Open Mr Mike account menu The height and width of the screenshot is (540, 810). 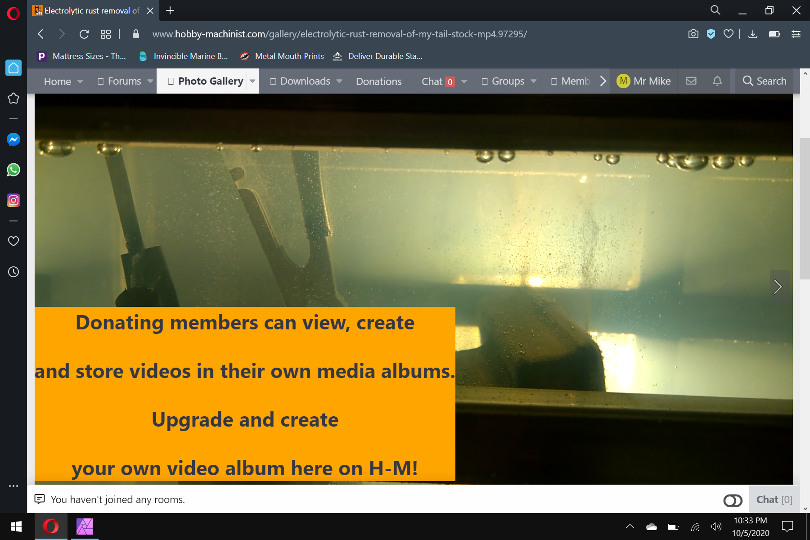tap(643, 81)
